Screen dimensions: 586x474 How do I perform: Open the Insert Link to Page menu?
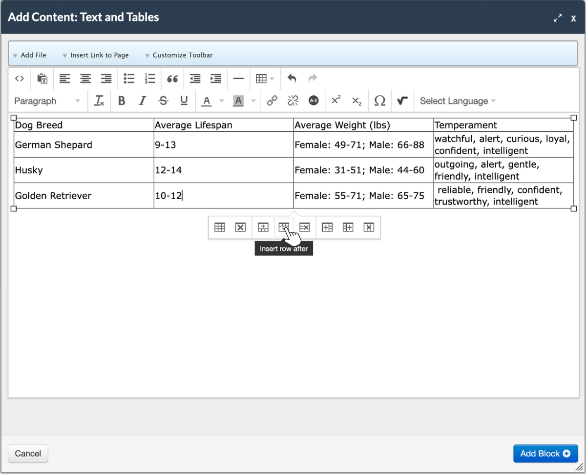pyautogui.click(x=96, y=55)
